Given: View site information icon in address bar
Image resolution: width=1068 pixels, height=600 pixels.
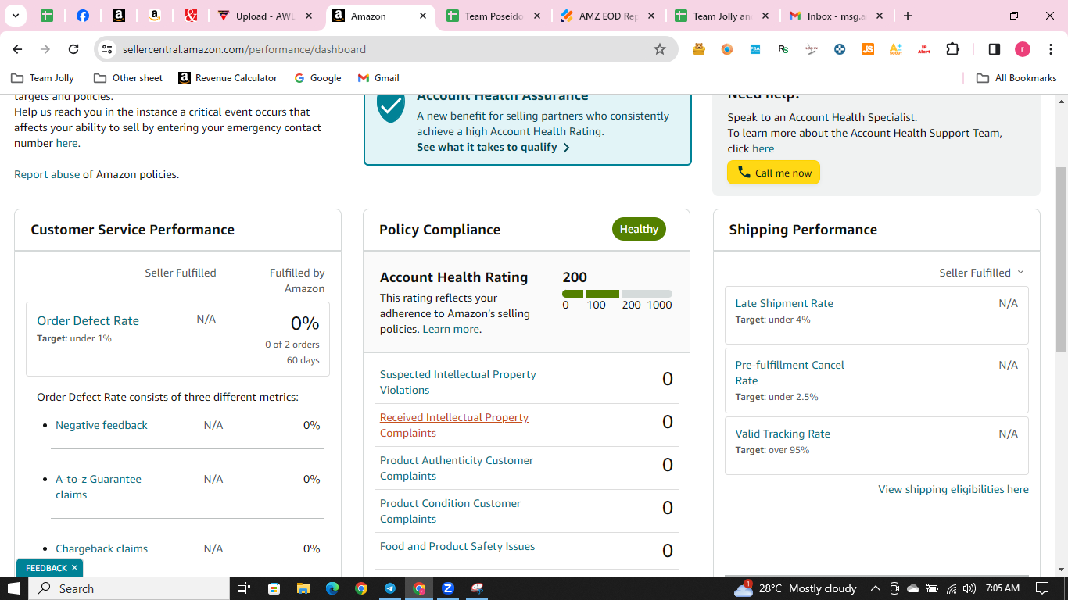Looking at the screenshot, I should click(x=107, y=49).
